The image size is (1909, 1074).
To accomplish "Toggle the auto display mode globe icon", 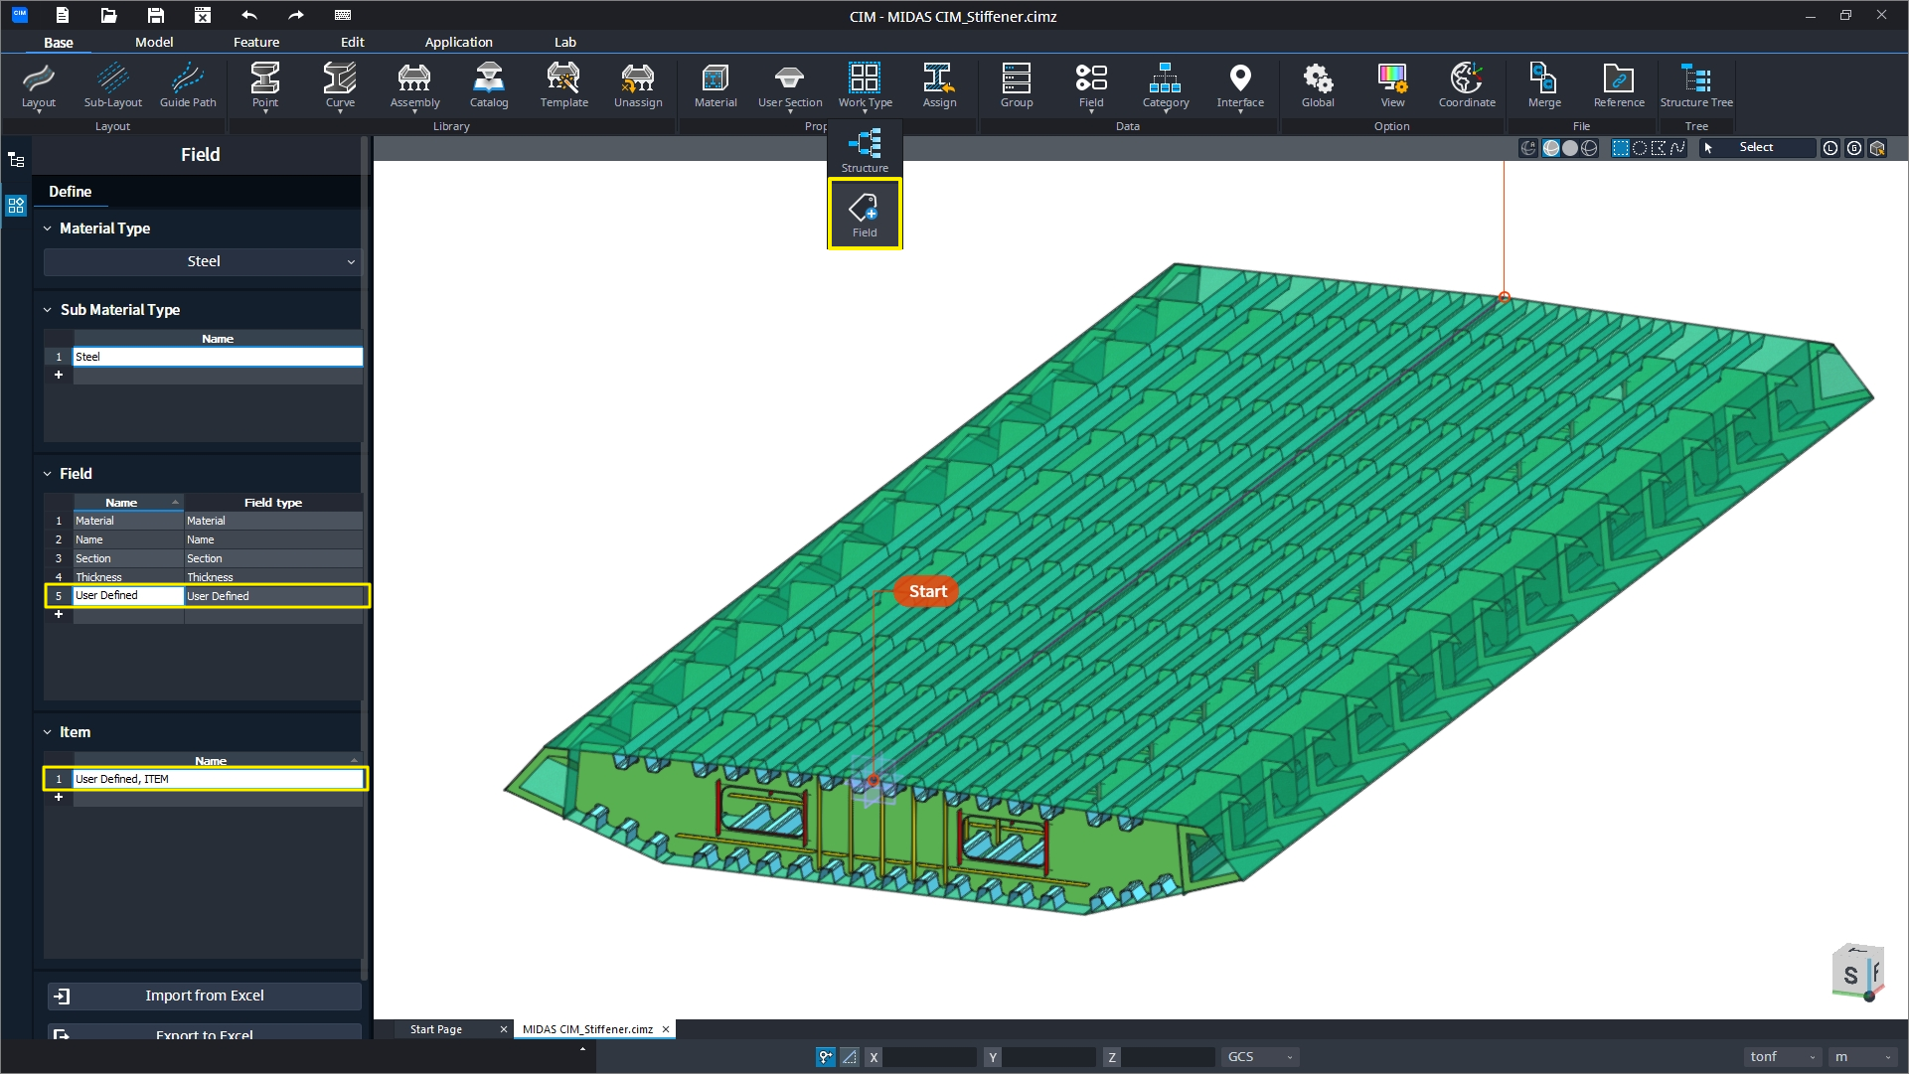I will coord(1528,148).
